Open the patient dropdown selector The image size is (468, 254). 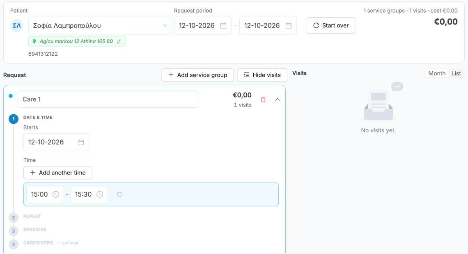[x=100, y=26]
